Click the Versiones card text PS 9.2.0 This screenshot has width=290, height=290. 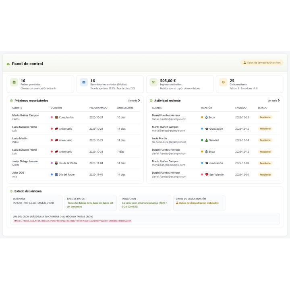(33, 203)
